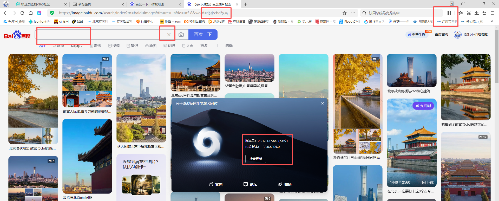The height and width of the screenshot is (201, 499).
Task: Open the address bar three-dot more options
Action: pos(353,13)
